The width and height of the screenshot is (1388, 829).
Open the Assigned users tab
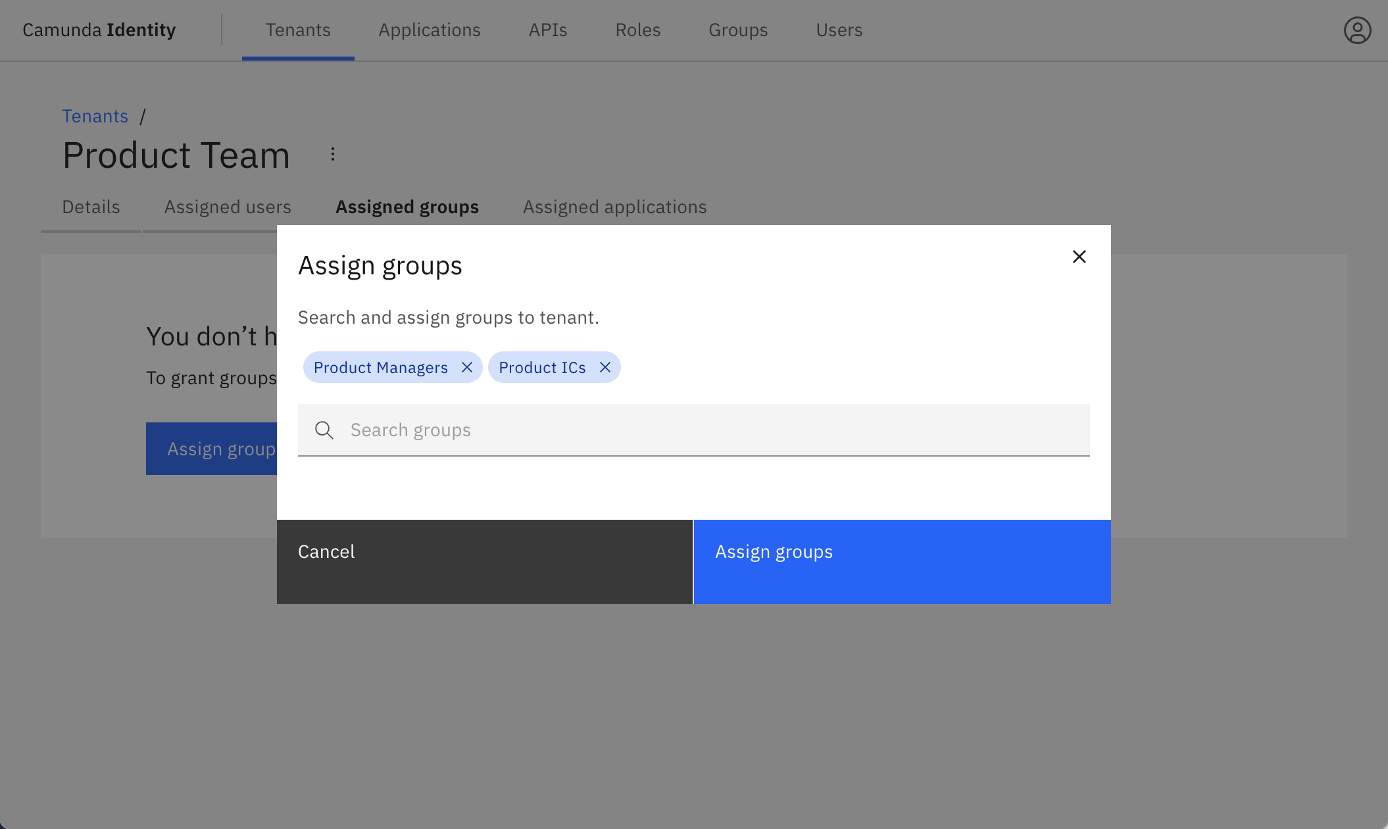coord(227,207)
